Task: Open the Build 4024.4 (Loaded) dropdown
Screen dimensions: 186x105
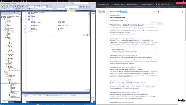Action: coord(7,9)
